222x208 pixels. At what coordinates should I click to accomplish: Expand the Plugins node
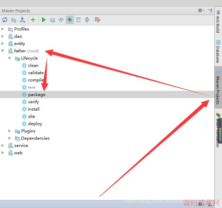[10, 131]
